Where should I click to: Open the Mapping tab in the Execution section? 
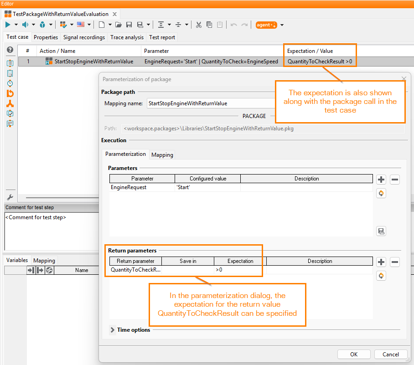162,154
